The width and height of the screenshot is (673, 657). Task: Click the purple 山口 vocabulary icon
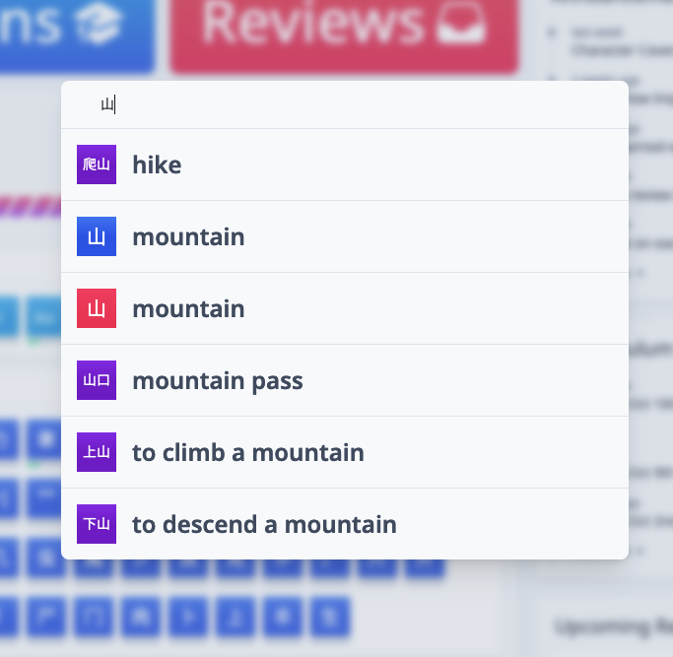point(97,380)
